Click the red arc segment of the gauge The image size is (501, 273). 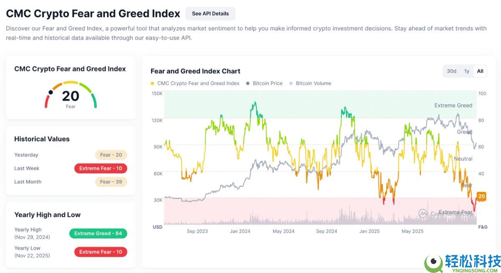[47, 102]
